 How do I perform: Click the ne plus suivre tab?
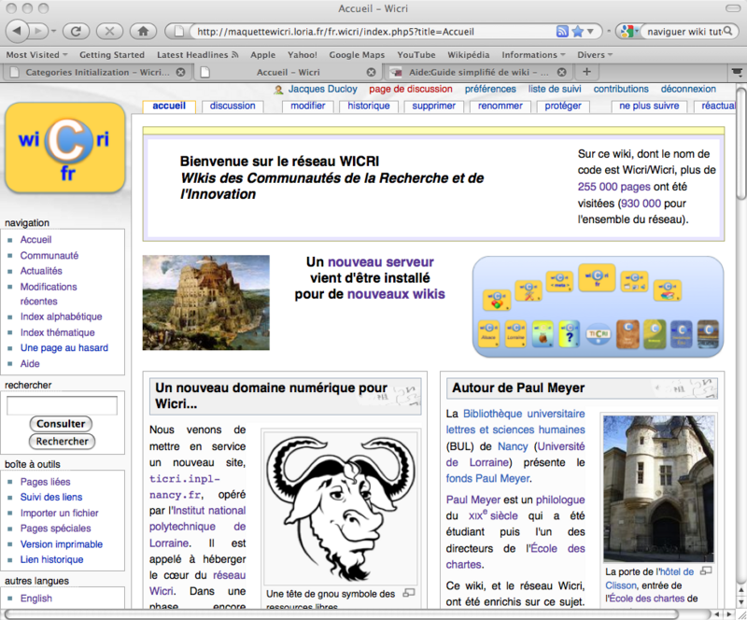point(649,106)
